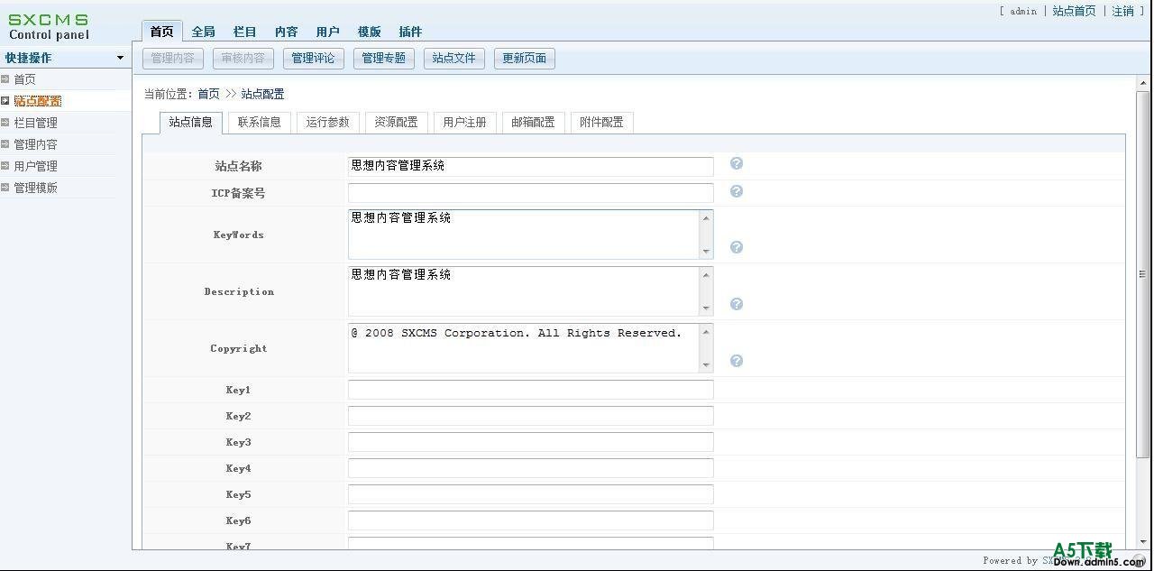Click 首页 in the breadcrumb path
This screenshot has height=571, width=1154.
208,94
